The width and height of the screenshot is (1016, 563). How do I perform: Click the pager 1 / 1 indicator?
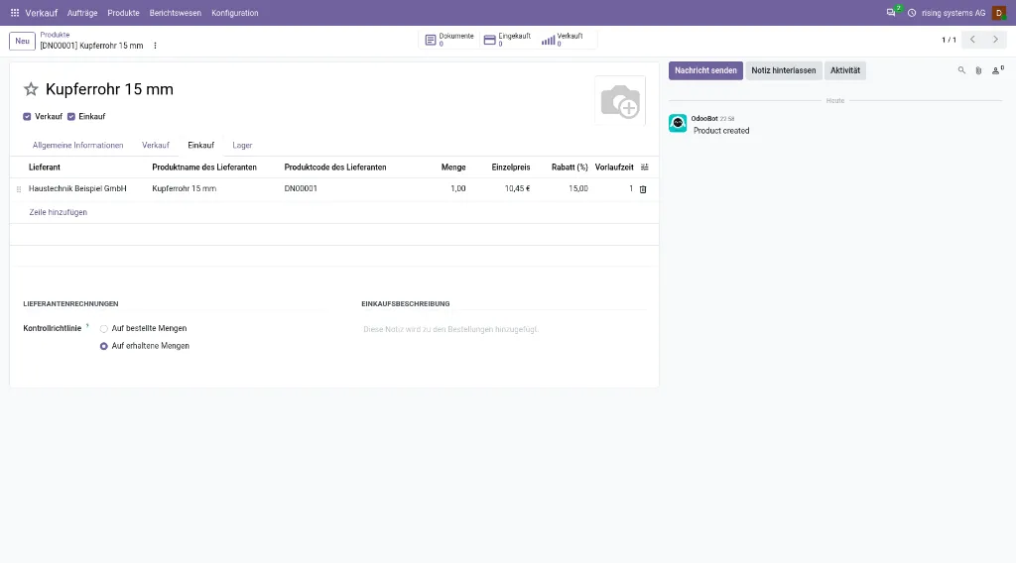pos(949,40)
